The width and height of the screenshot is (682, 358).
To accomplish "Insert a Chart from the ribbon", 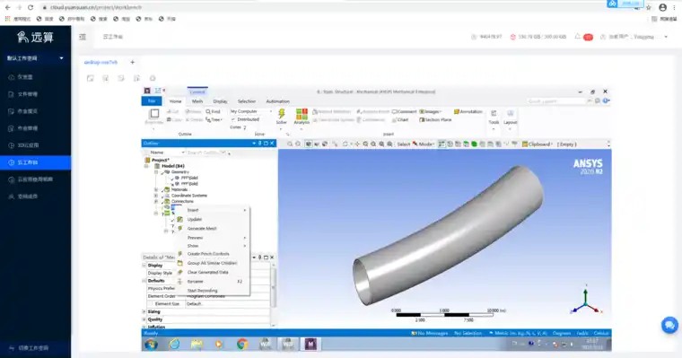I will [400, 119].
